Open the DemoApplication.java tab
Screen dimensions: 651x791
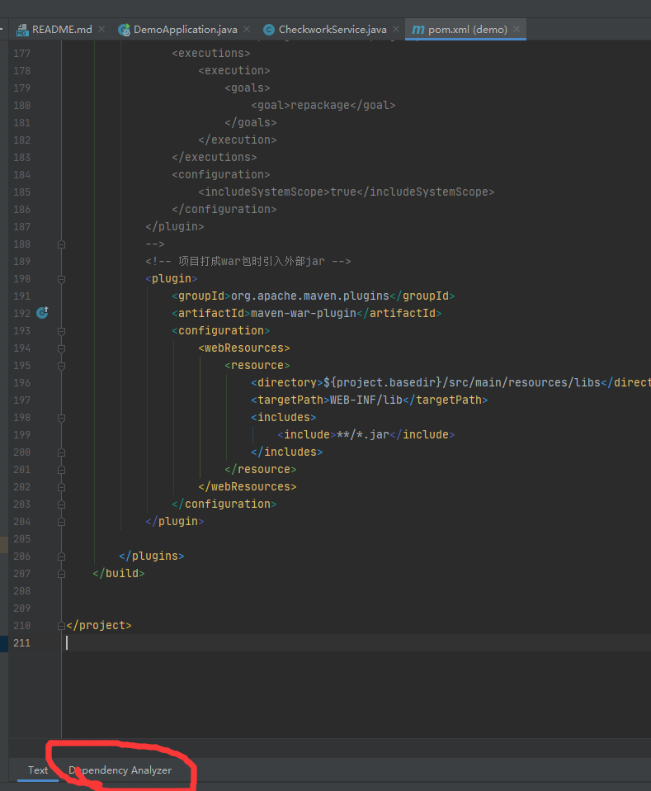(185, 30)
